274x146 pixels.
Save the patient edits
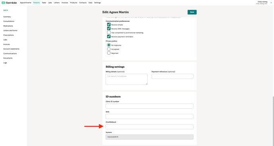[192, 12]
